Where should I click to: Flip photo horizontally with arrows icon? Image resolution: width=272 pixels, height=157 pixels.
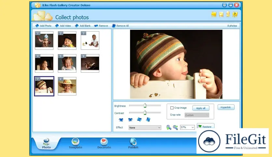click(139, 119)
